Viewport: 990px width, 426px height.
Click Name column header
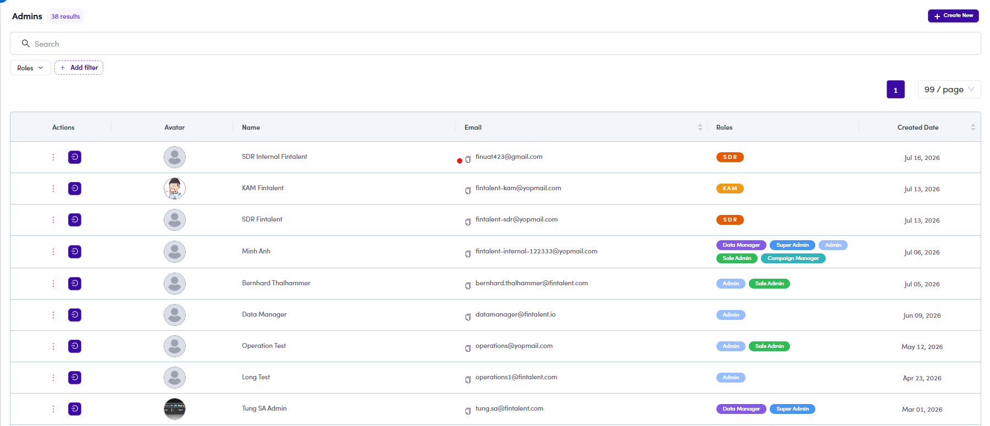251,128
